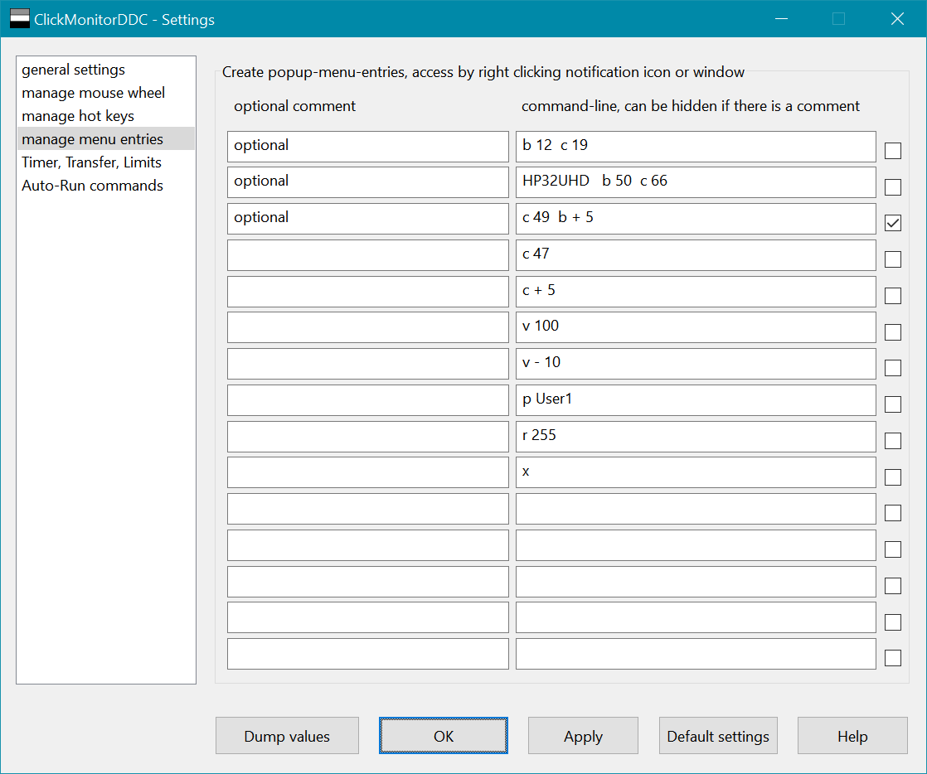927x774 pixels.
Task: Click the 'v - 10' command field
Action: pos(696,364)
